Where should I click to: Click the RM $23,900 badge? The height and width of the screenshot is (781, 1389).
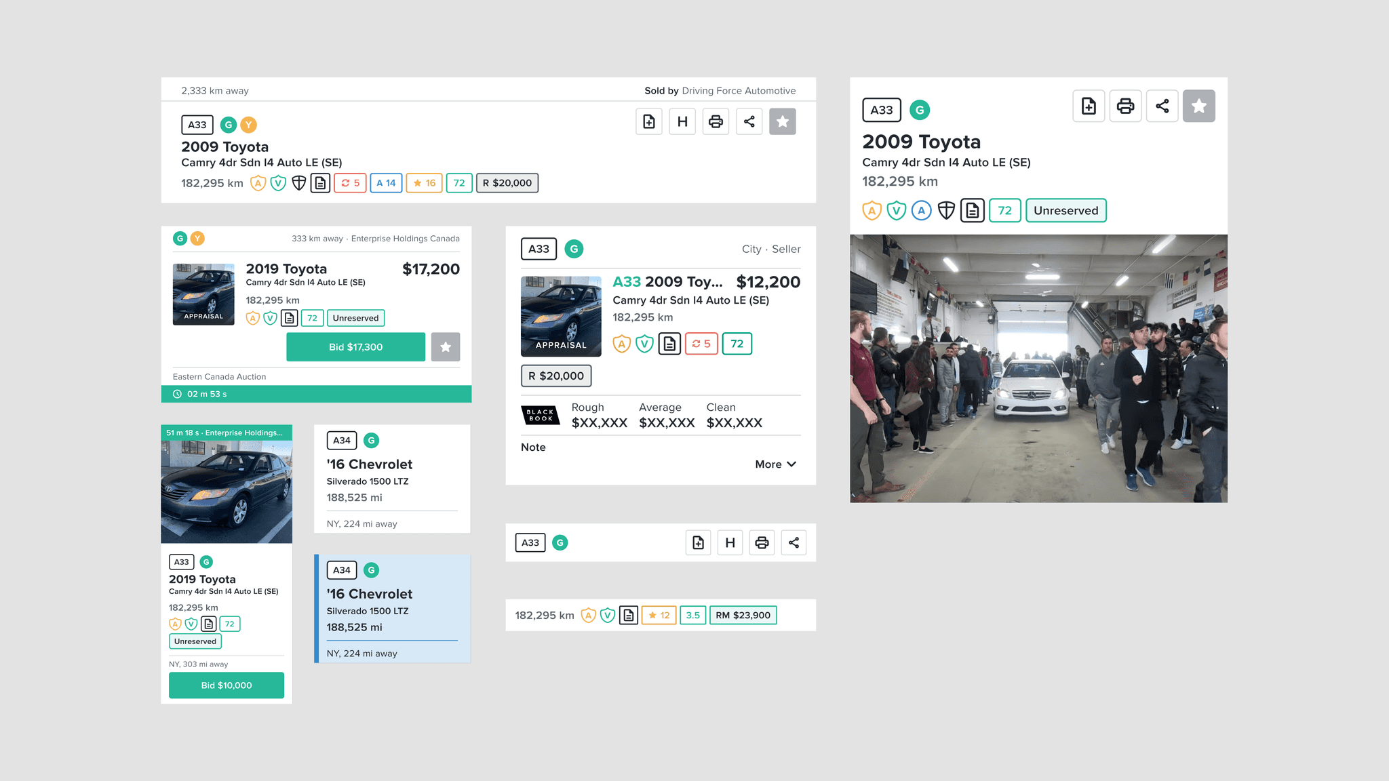[743, 616]
